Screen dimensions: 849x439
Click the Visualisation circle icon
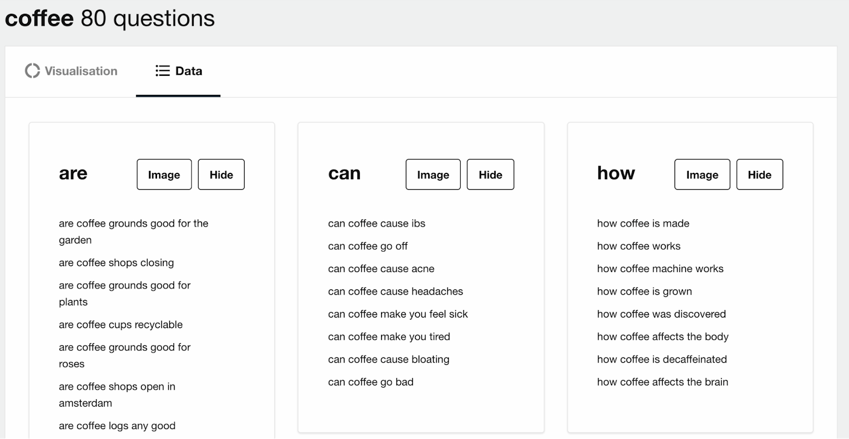click(32, 71)
